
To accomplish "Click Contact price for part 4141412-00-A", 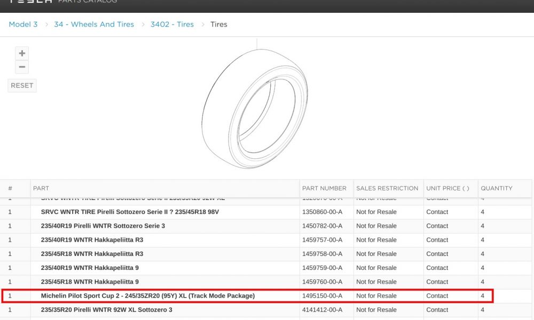I will coord(437,310).
